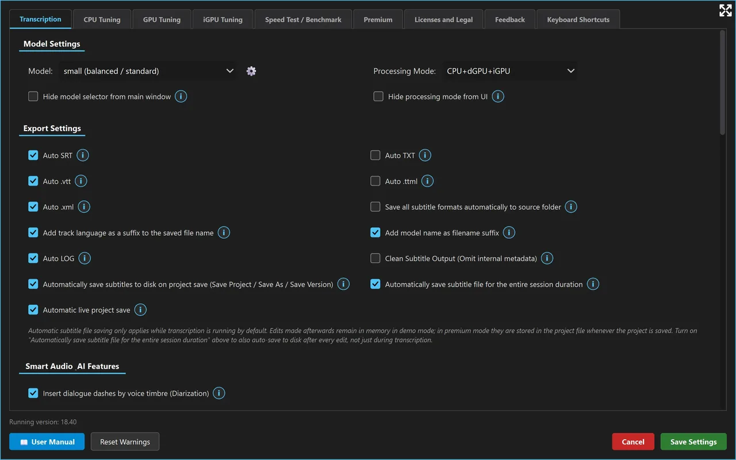Open the Processing Mode dropdown
Viewport: 736px width, 460px height.
click(x=510, y=71)
